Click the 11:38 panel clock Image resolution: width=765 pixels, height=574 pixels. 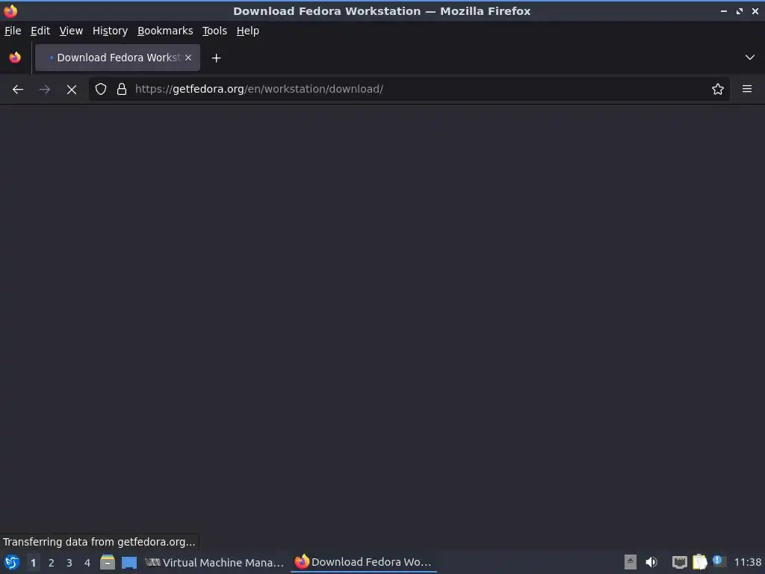(x=747, y=562)
